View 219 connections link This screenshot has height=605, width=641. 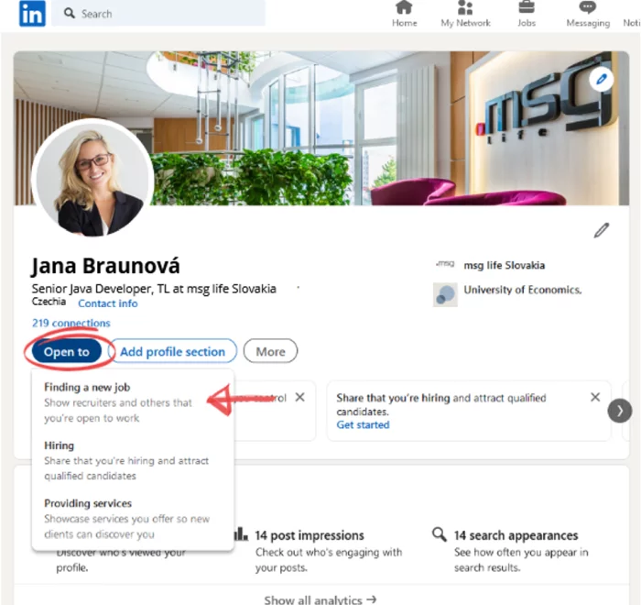[71, 323]
